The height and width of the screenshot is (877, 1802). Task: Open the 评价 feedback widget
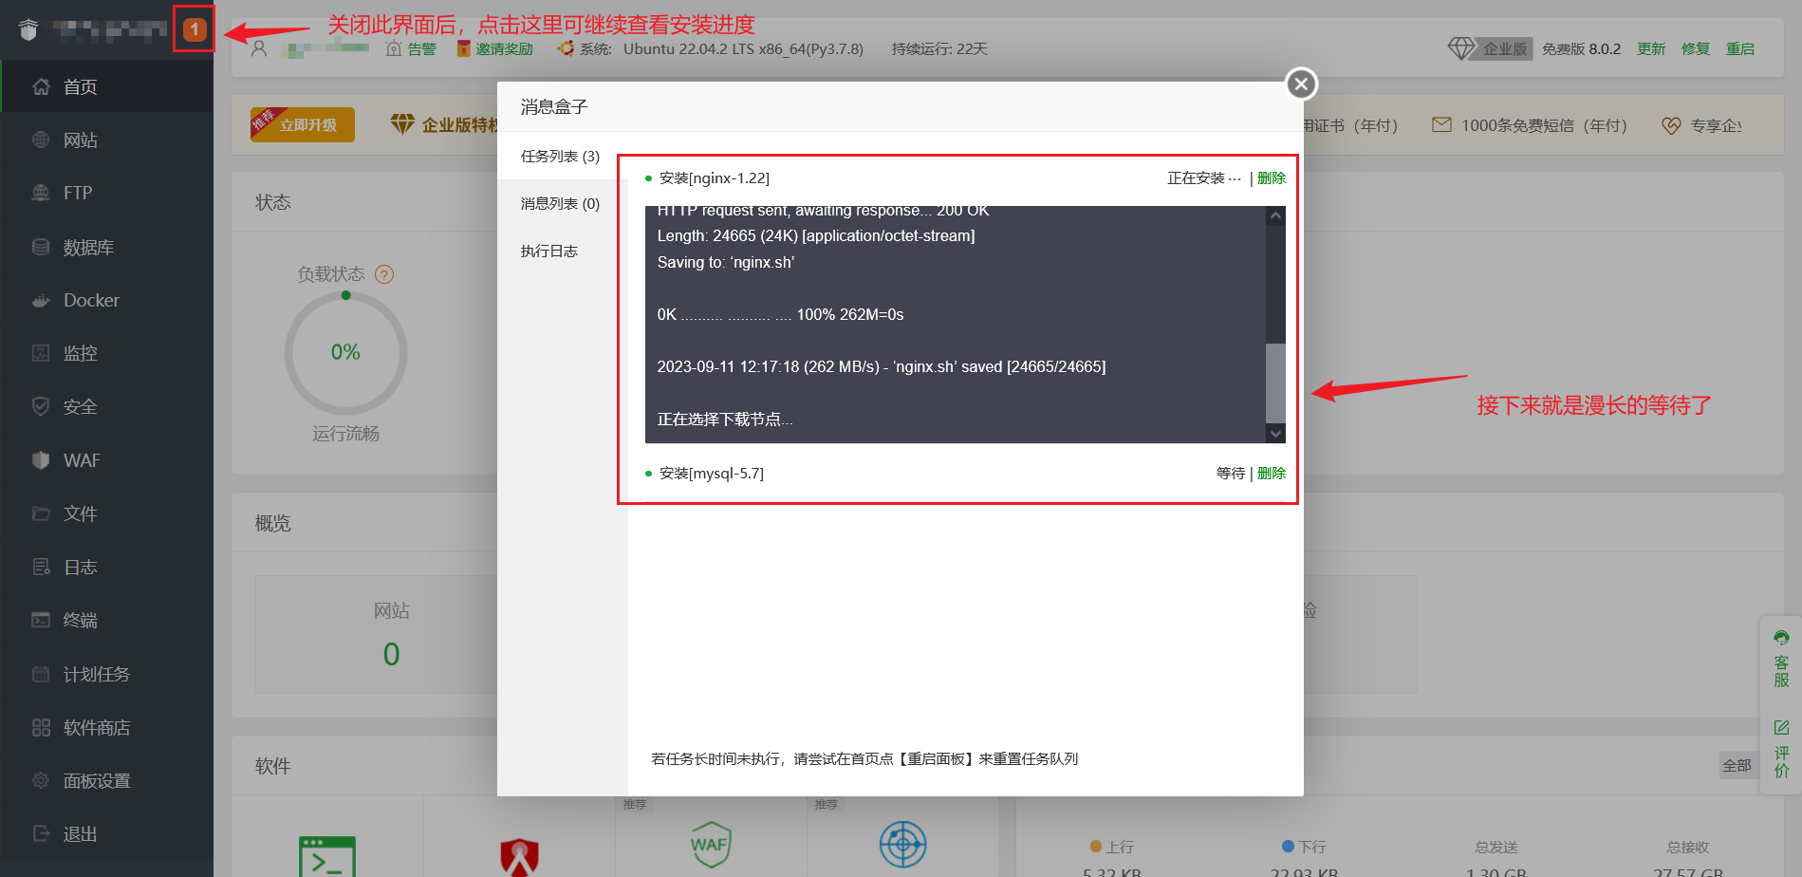[1781, 750]
